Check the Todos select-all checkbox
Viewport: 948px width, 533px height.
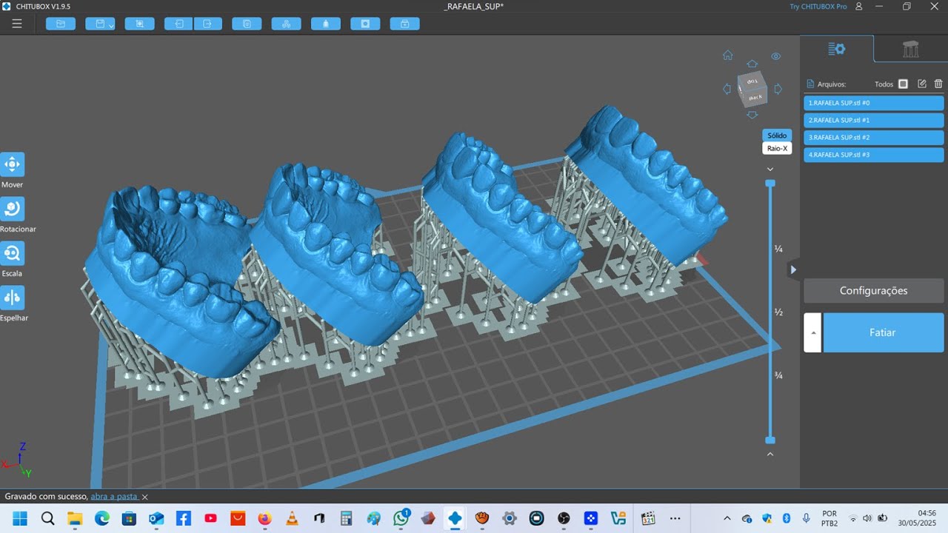(x=903, y=84)
